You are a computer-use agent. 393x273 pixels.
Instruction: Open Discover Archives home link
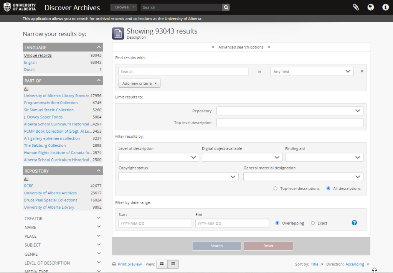[x=72, y=8]
